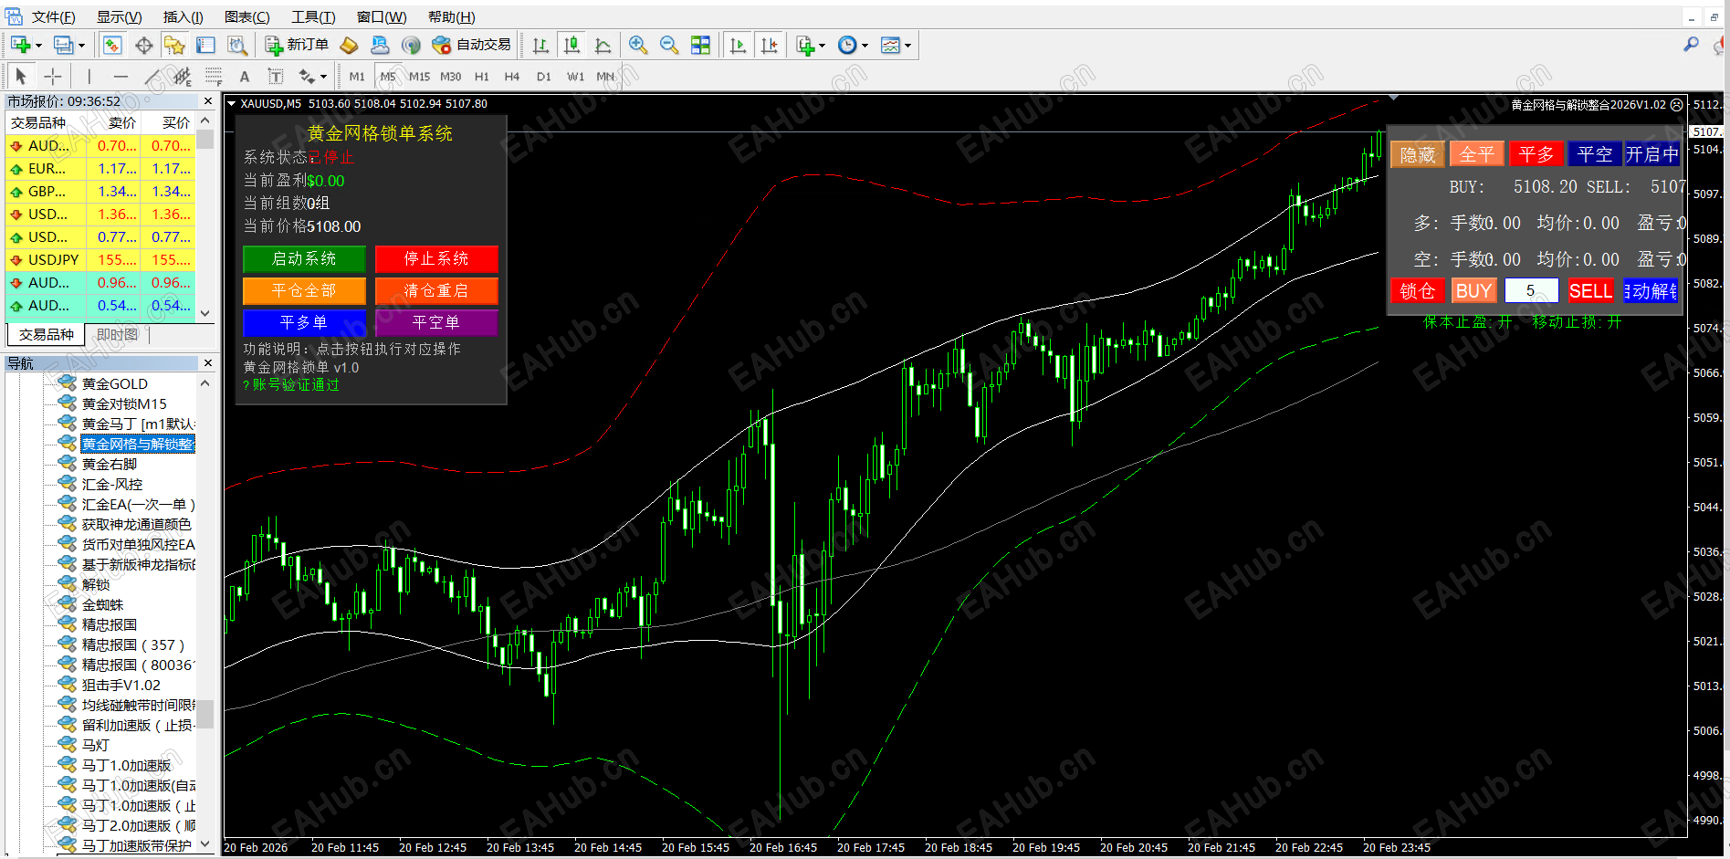The image size is (1730, 859).
Task: Click the orange 平仓全部 button
Action: (x=304, y=291)
